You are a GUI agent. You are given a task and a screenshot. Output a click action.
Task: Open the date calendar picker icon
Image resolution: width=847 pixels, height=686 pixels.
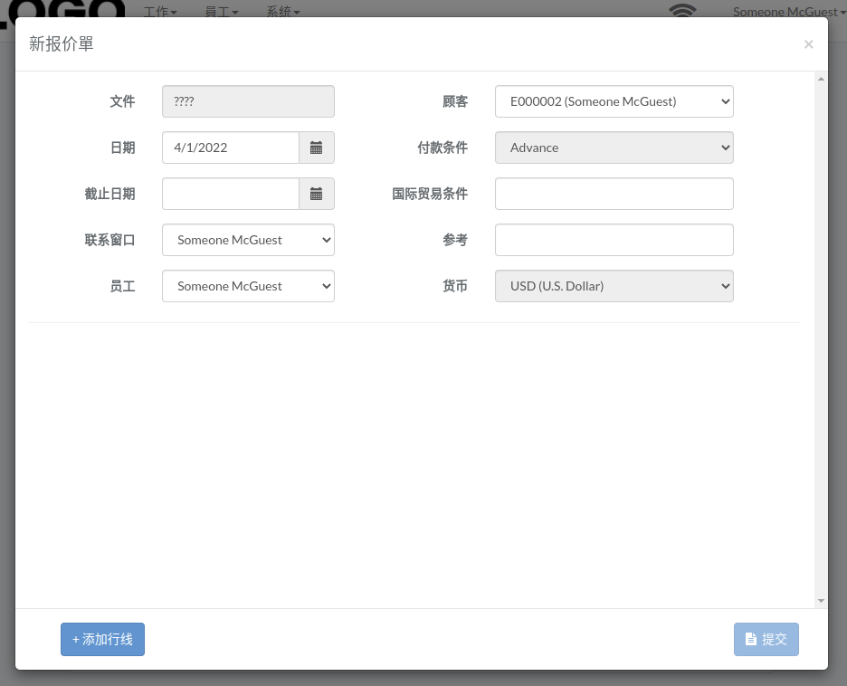(317, 148)
